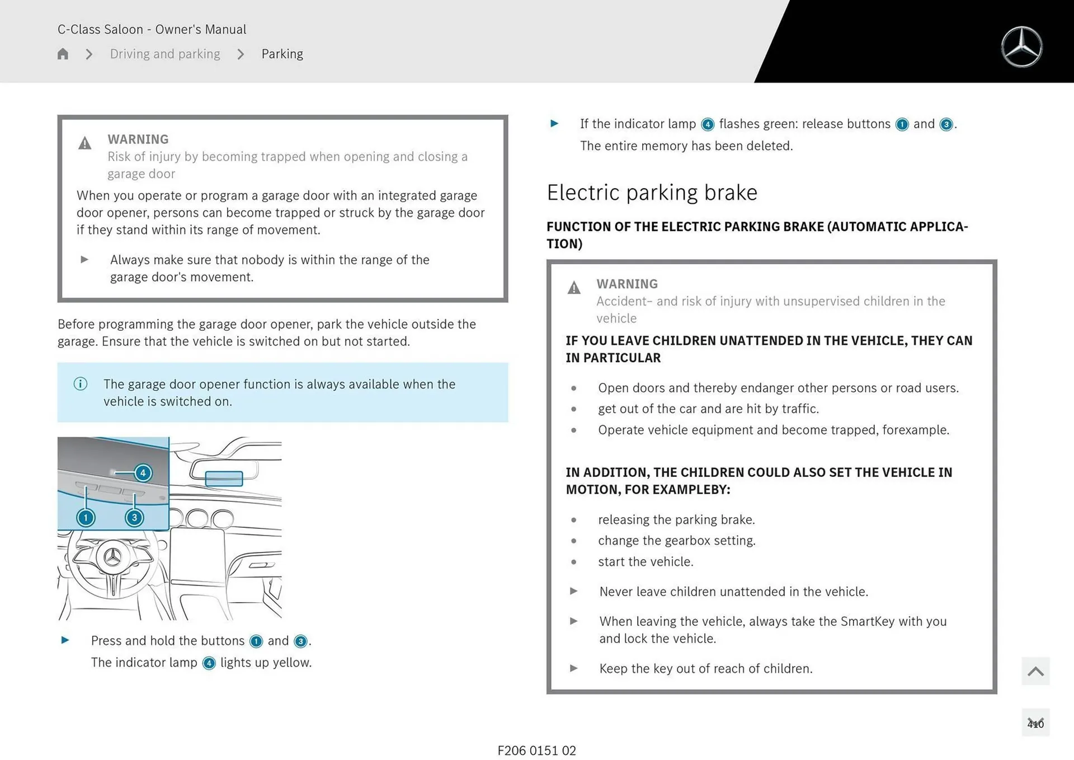Click the warning triangle in the parking brake box
1074x760 pixels.
(574, 288)
